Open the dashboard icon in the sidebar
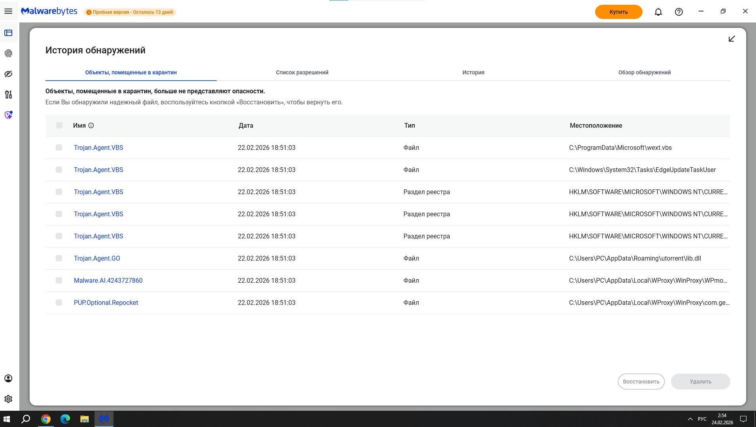This screenshot has width=756, height=427. (x=8, y=33)
